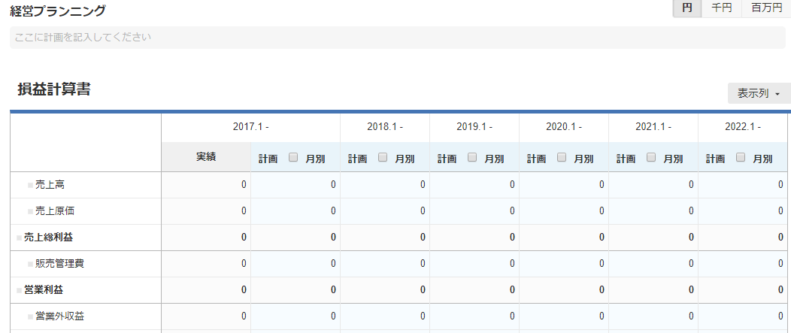791x333 pixels.
Task: Click the 2019.1 - column header
Action: [x=474, y=128]
